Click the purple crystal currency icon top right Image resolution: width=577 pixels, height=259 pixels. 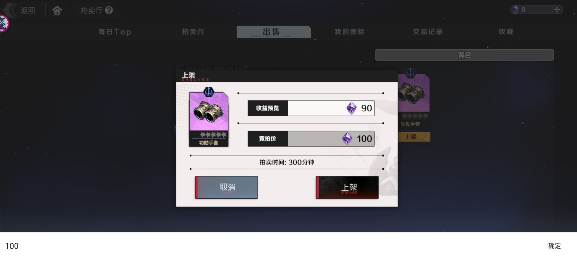pyautogui.click(x=515, y=10)
